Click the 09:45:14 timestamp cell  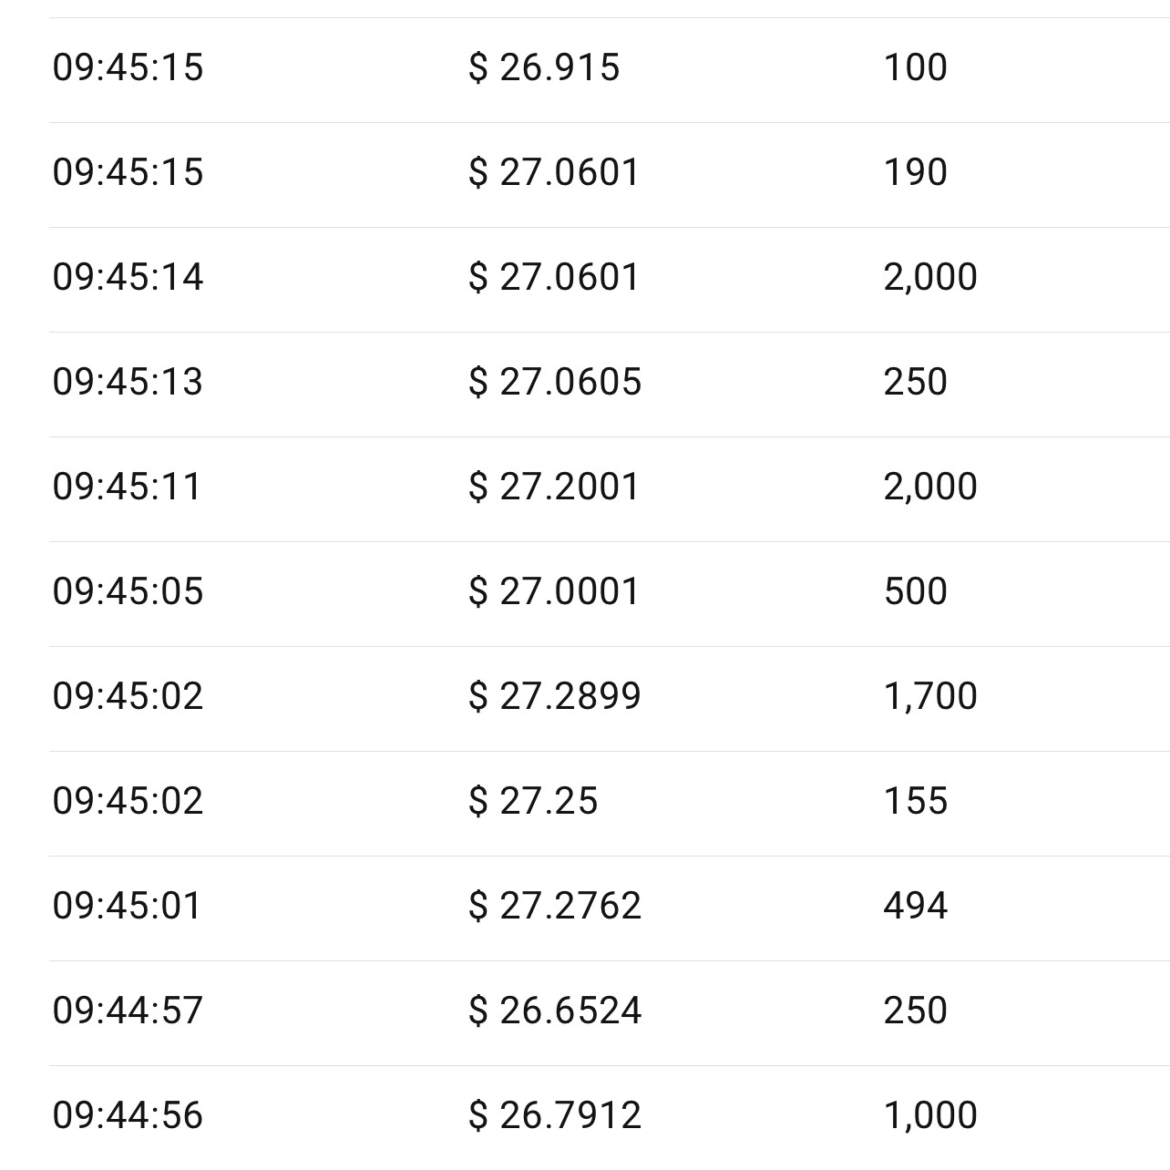[128, 277]
